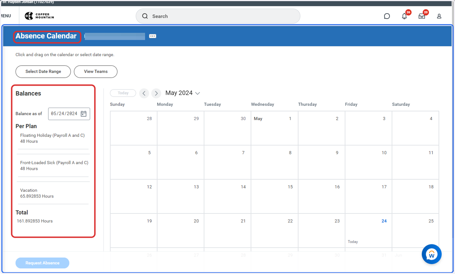The height and width of the screenshot is (274, 455).
Task: Go to previous month arrow
Action: tap(144, 93)
